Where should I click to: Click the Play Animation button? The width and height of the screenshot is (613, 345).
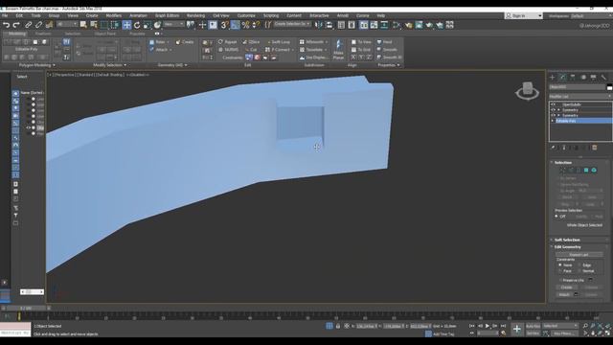(x=488, y=326)
